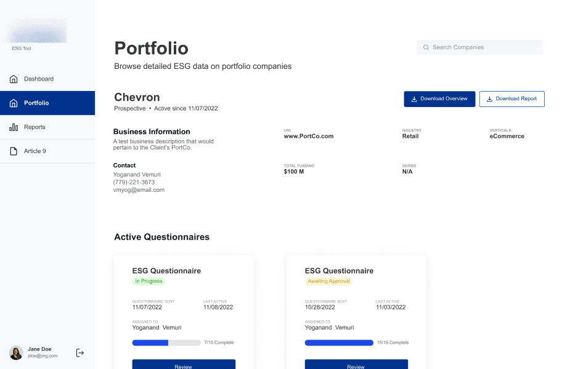Screen dimensions: 570x369
Task: Click the Active Questionnaires heading
Action: point(162,237)
